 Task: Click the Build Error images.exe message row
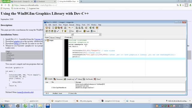(x=85, y=88)
